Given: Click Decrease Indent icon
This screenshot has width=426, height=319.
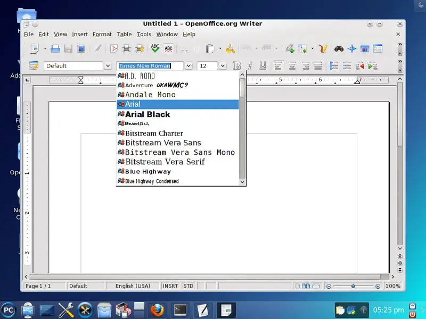Looking at the screenshot, I should 360,65.
